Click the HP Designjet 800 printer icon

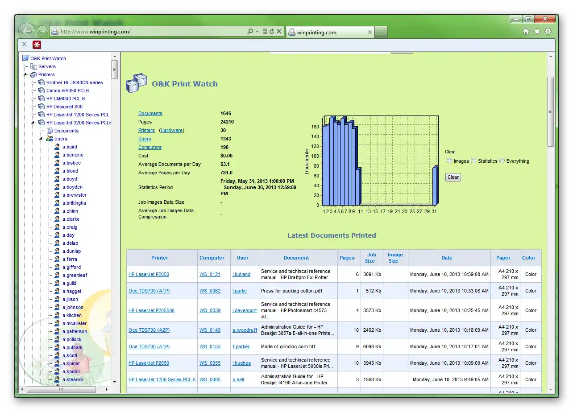pyautogui.click(x=42, y=107)
